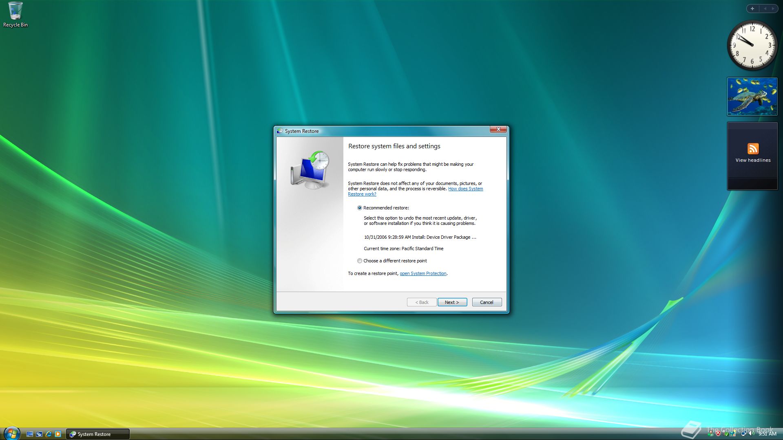Click the sea turtle slideshow gadget
Viewport: 783px width, 440px height.
point(752,97)
